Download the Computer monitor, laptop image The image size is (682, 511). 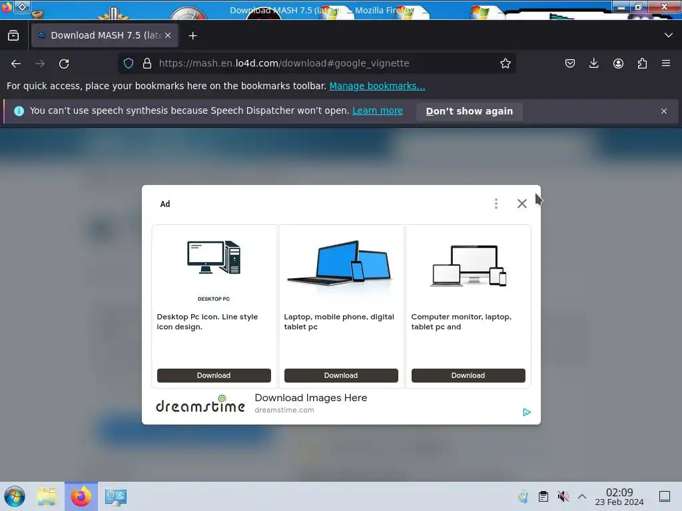[x=468, y=375]
